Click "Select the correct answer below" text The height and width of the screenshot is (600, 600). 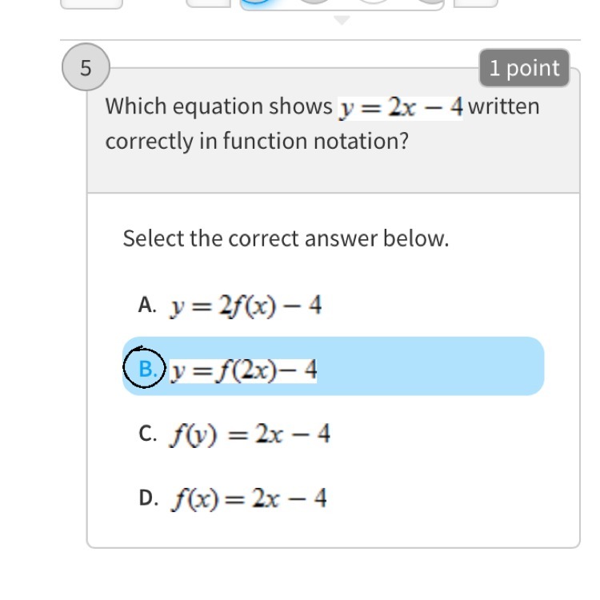[x=286, y=238]
